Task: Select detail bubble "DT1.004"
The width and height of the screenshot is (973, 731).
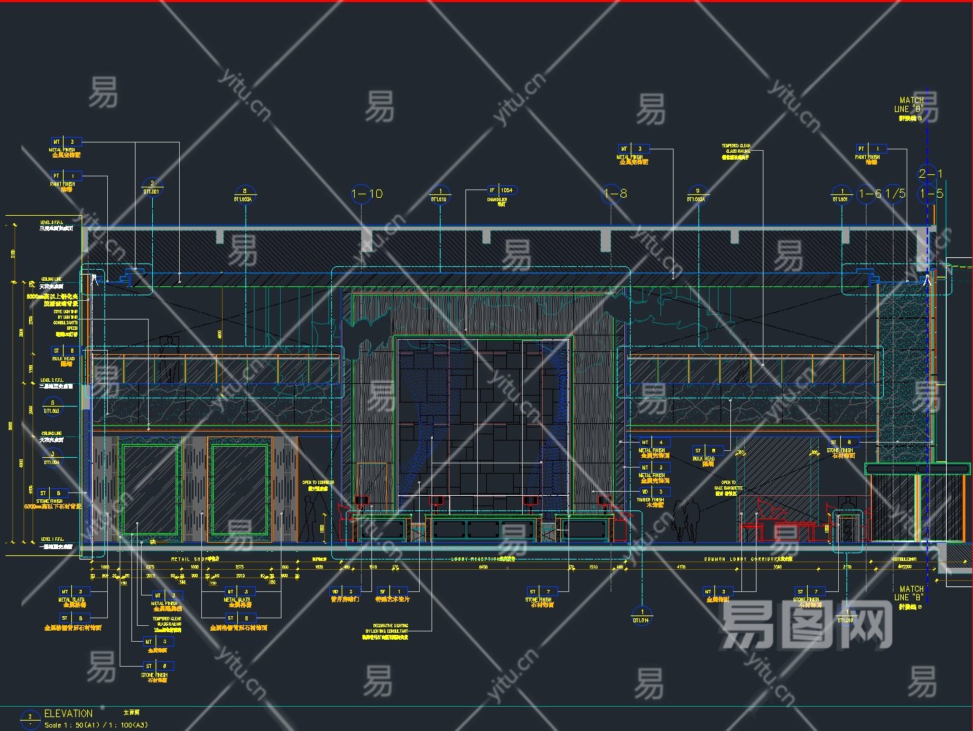Action: click(x=53, y=458)
